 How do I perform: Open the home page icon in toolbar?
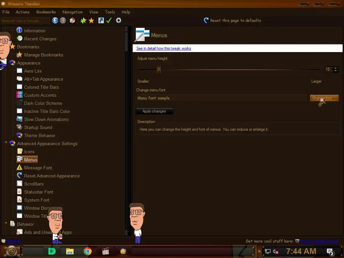pos(73,20)
